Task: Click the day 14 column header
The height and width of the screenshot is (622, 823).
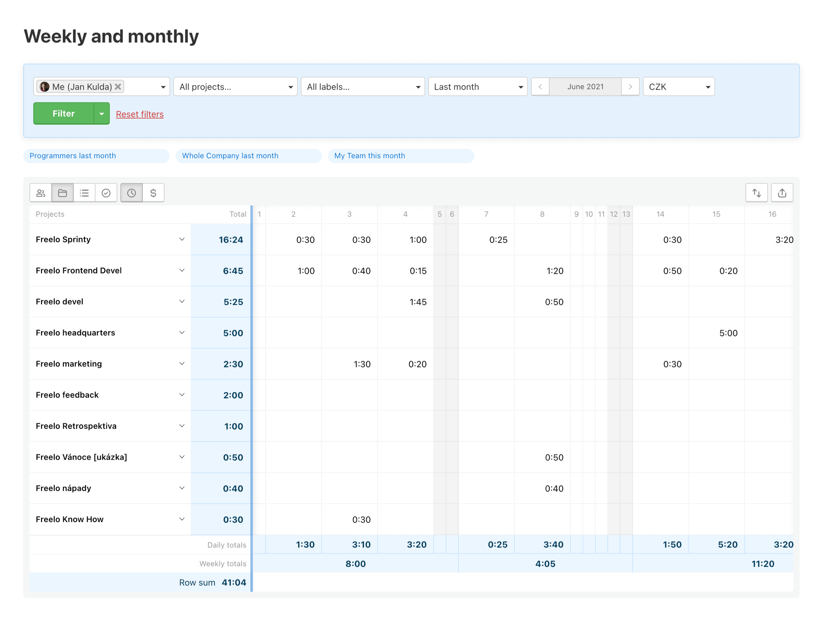Action: click(660, 214)
